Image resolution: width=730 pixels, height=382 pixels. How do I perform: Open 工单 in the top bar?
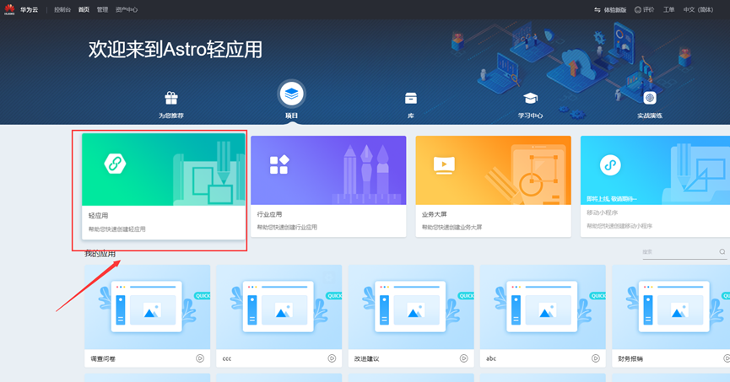tap(669, 10)
